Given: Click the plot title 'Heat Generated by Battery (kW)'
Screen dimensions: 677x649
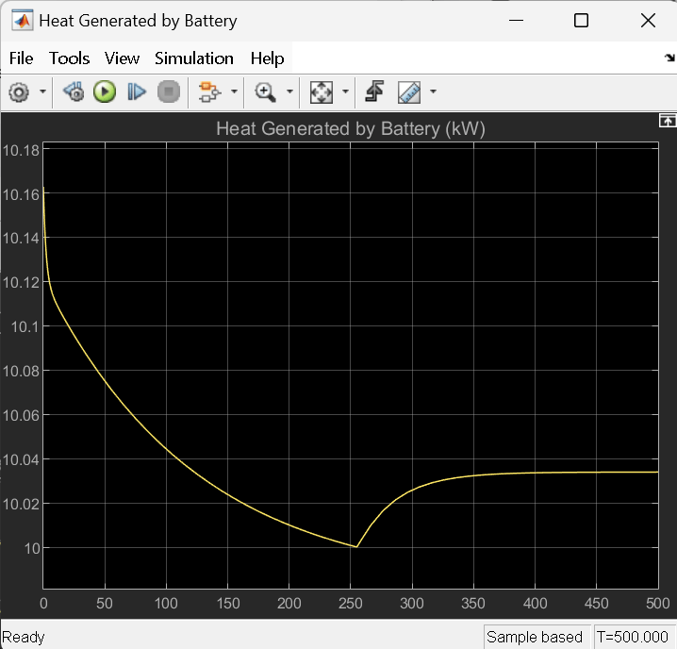Looking at the screenshot, I should [x=350, y=128].
